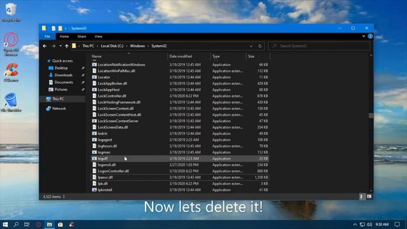Select This PC in navigation pane
The width and height of the screenshot is (407, 229).
[x=58, y=99]
